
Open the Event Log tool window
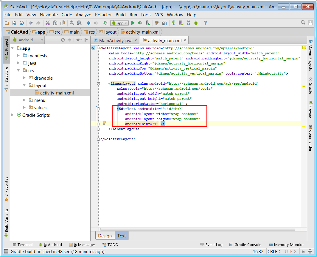pyautogui.click(x=211, y=245)
